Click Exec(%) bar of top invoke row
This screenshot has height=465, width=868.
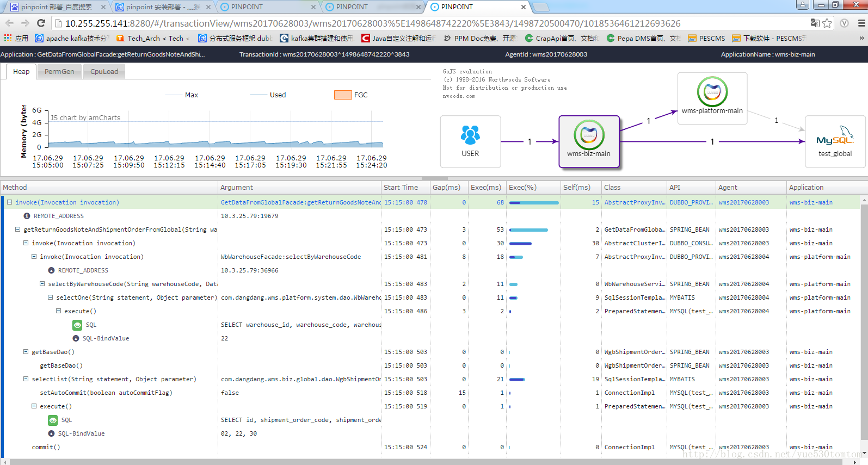[x=534, y=202]
